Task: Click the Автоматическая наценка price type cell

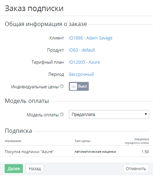Action: click(x=95, y=152)
